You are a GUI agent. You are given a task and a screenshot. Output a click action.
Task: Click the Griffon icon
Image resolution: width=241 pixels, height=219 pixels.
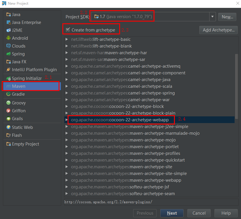tap(8, 111)
